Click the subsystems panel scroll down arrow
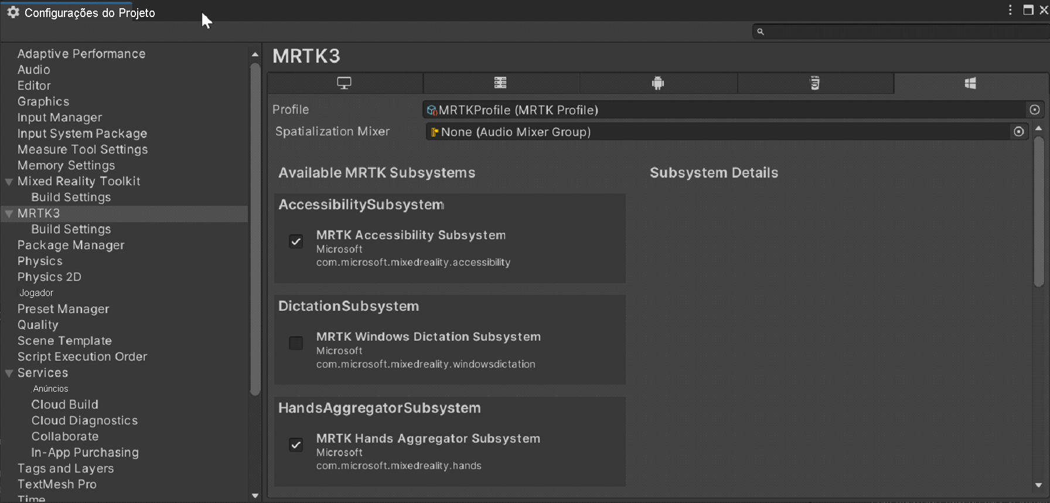The height and width of the screenshot is (503, 1050). coord(1039,485)
